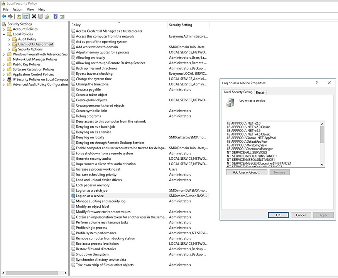Expand the Audit Policy node

coord(9,39)
